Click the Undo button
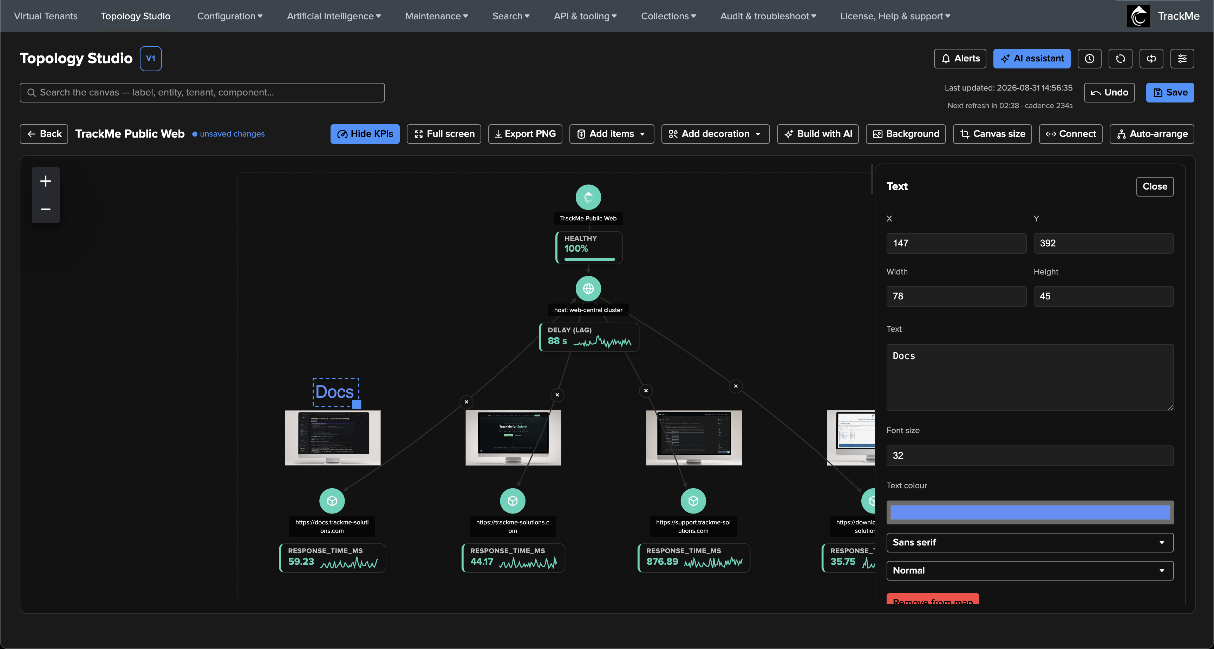Screen dimensions: 1214x649 1109,92
